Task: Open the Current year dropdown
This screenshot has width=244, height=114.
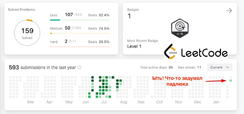Action: tap(220, 67)
